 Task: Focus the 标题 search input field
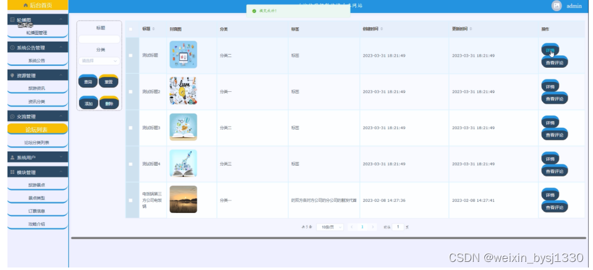pyautogui.click(x=99, y=39)
